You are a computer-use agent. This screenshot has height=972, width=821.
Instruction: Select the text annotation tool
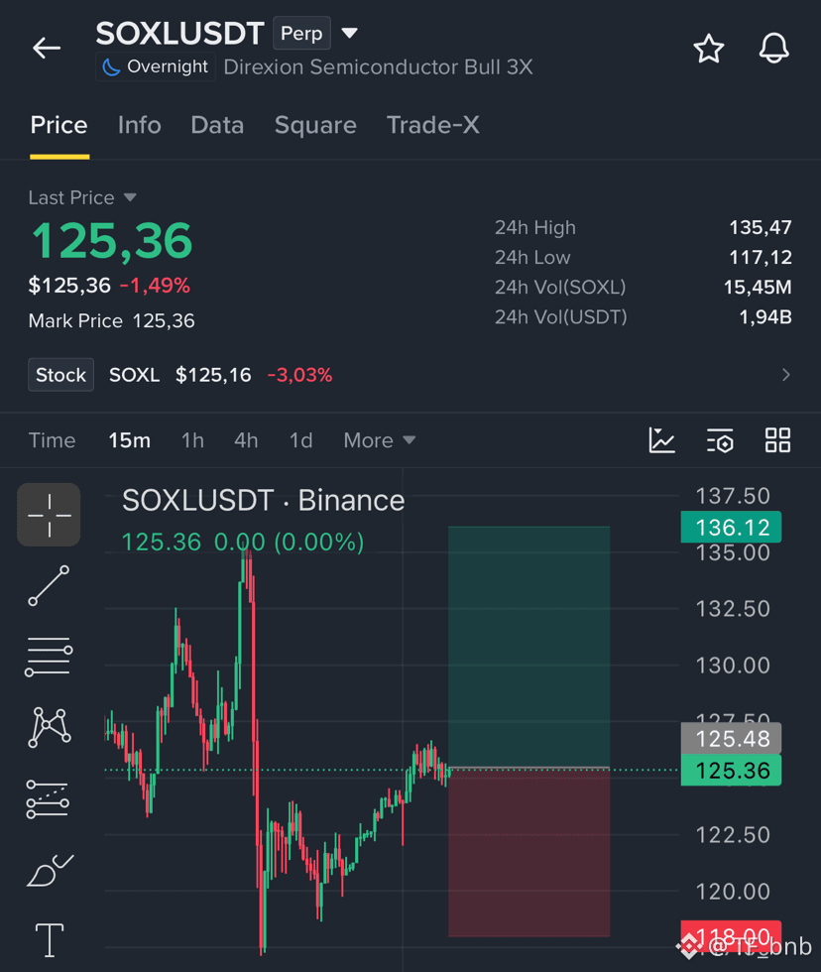49,940
